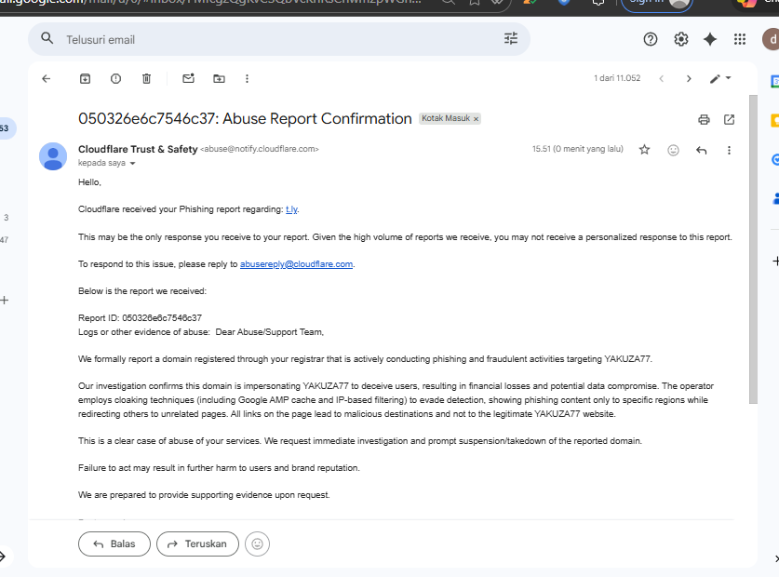Star this Cloudflare message
The width and height of the screenshot is (779, 577).
[644, 150]
